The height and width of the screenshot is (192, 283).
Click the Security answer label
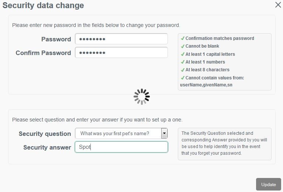click(x=47, y=147)
